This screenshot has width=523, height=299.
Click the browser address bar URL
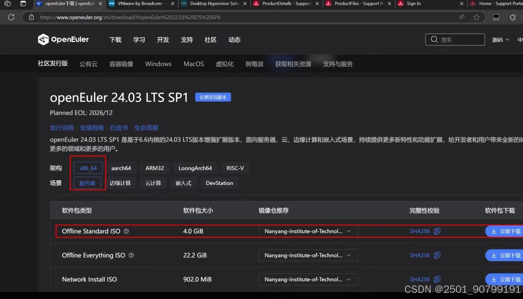pos(130,17)
